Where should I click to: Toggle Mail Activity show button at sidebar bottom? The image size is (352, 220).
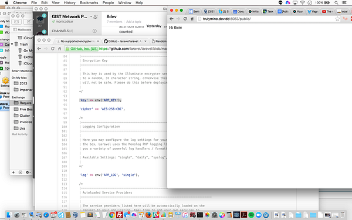pos(20,172)
